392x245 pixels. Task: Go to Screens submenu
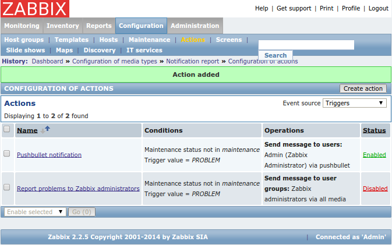229,40
